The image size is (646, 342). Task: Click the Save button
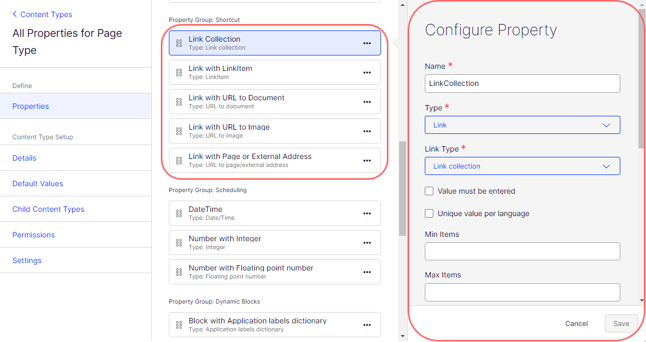click(621, 323)
